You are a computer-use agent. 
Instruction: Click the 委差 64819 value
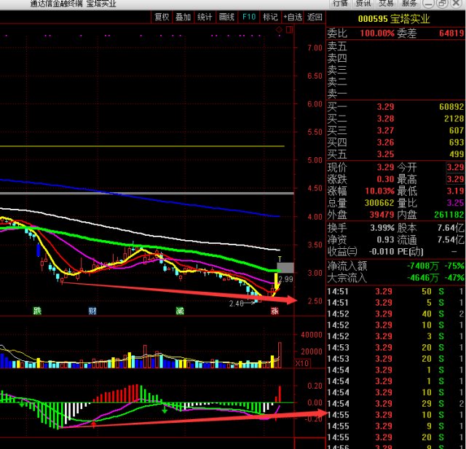(451, 33)
